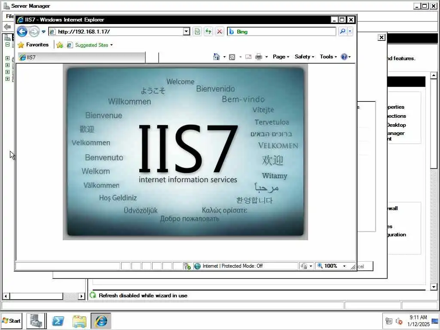Open zoom level dropdown arrow
440x330 pixels.
coord(344,266)
